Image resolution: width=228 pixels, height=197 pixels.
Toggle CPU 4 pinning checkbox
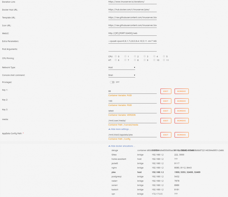tap(154, 56)
